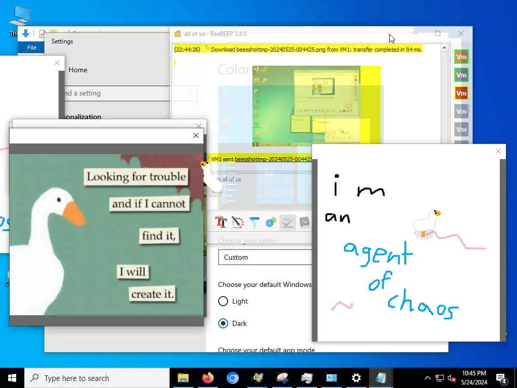Open the network status tray icon
This screenshot has width=517, height=388.
pos(440,378)
